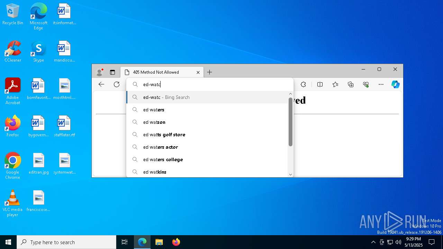Open Firefox desktop shortcut
This screenshot has width=443, height=249.
13,127
